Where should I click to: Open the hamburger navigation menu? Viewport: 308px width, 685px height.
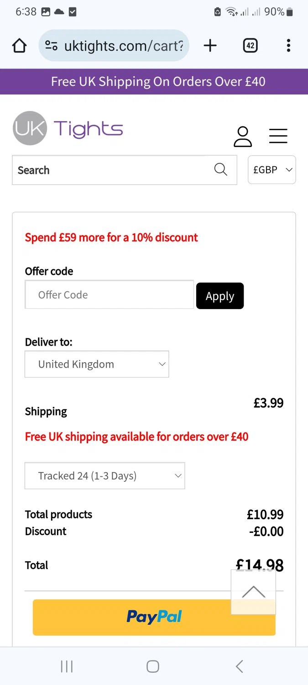278,136
